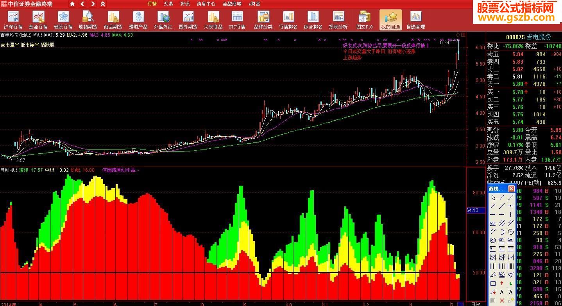Select the text A annotation tool
562x306 pixels.
click(x=502, y=292)
